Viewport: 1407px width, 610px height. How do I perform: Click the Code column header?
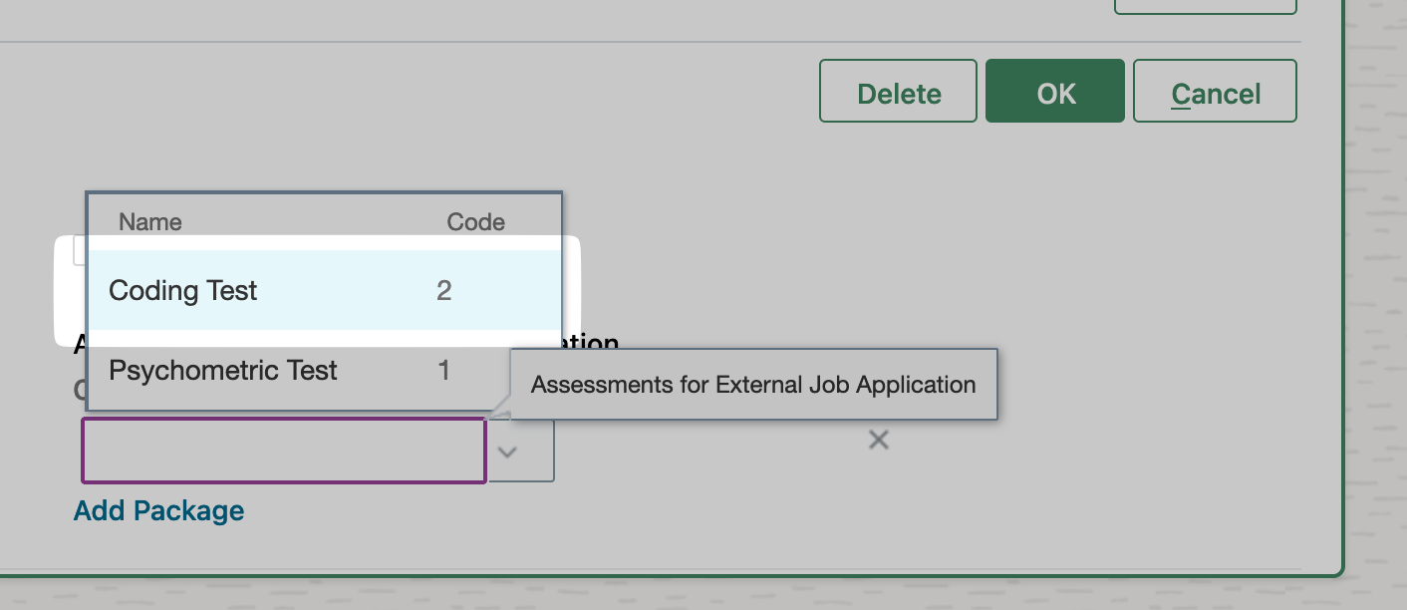tap(475, 222)
